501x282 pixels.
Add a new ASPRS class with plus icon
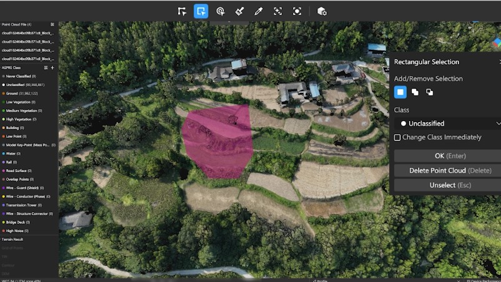click(52, 67)
